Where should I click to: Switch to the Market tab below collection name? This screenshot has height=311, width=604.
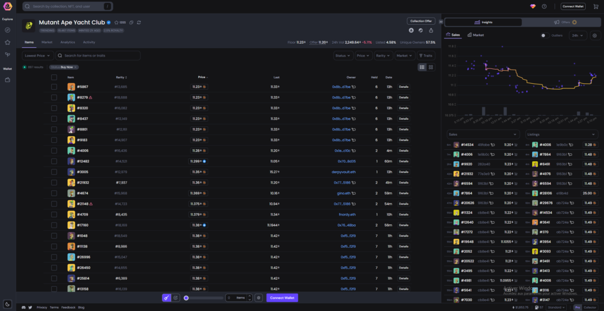(x=47, y=42)
